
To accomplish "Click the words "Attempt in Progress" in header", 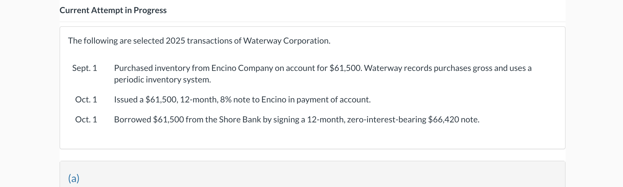I will click(129, 10).
